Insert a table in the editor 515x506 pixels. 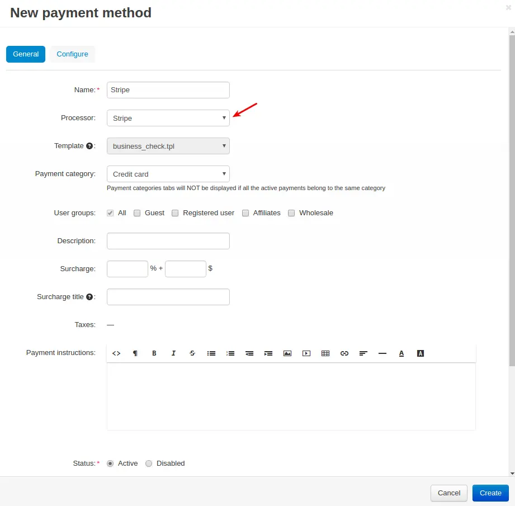(x=325, y=353)
